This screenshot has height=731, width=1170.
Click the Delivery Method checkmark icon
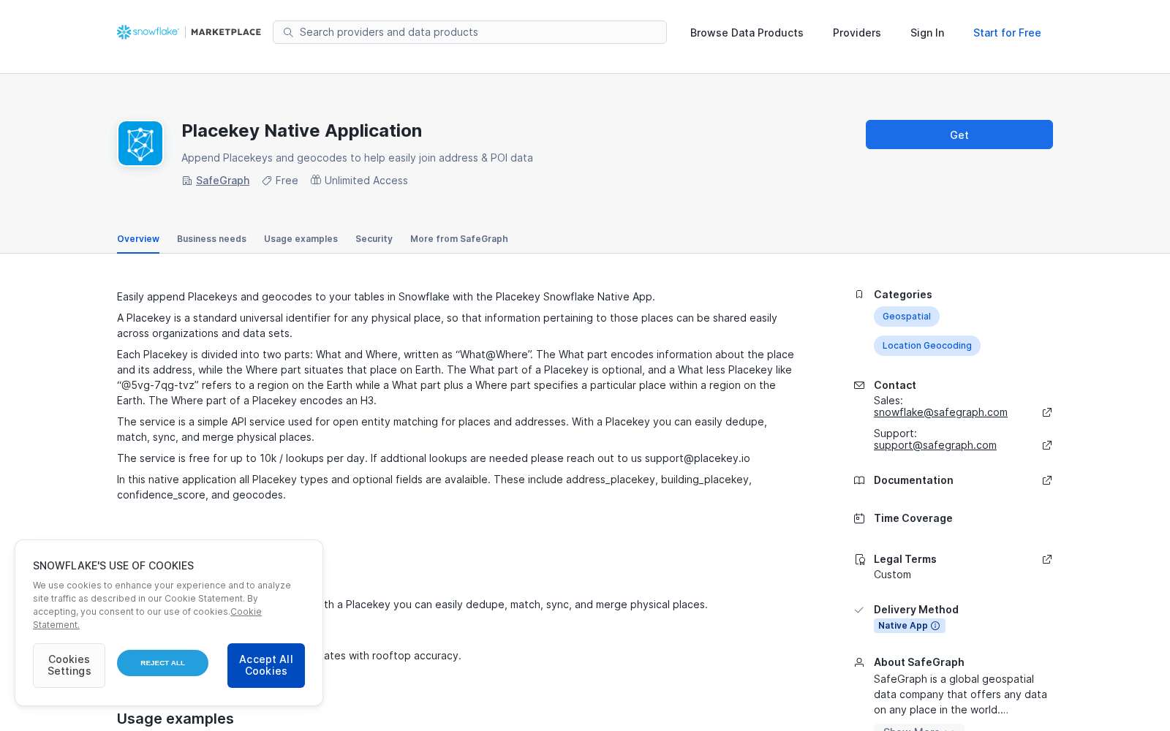[859, 610]
